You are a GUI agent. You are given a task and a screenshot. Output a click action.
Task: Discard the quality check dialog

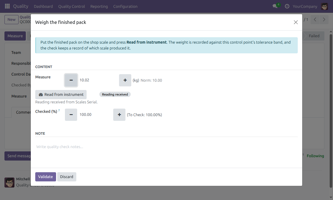point(67,177)
